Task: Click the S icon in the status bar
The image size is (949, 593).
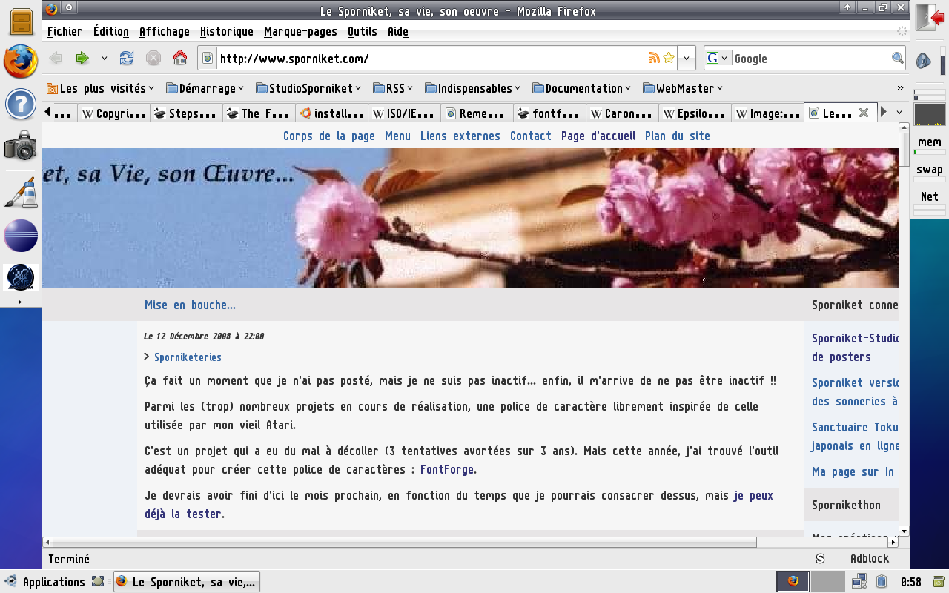Action: (x=820, y=559)
